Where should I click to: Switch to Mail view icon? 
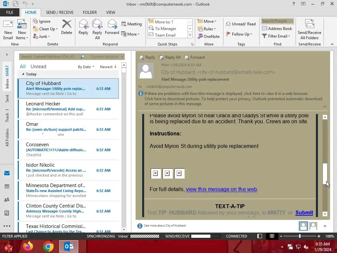point(7,173)
